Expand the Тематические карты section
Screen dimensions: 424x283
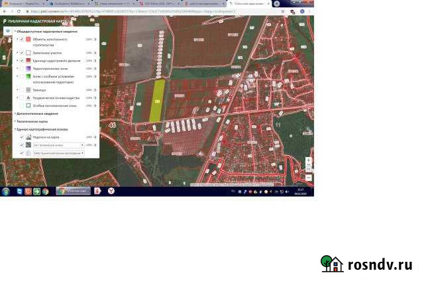(x=15, y=121)
